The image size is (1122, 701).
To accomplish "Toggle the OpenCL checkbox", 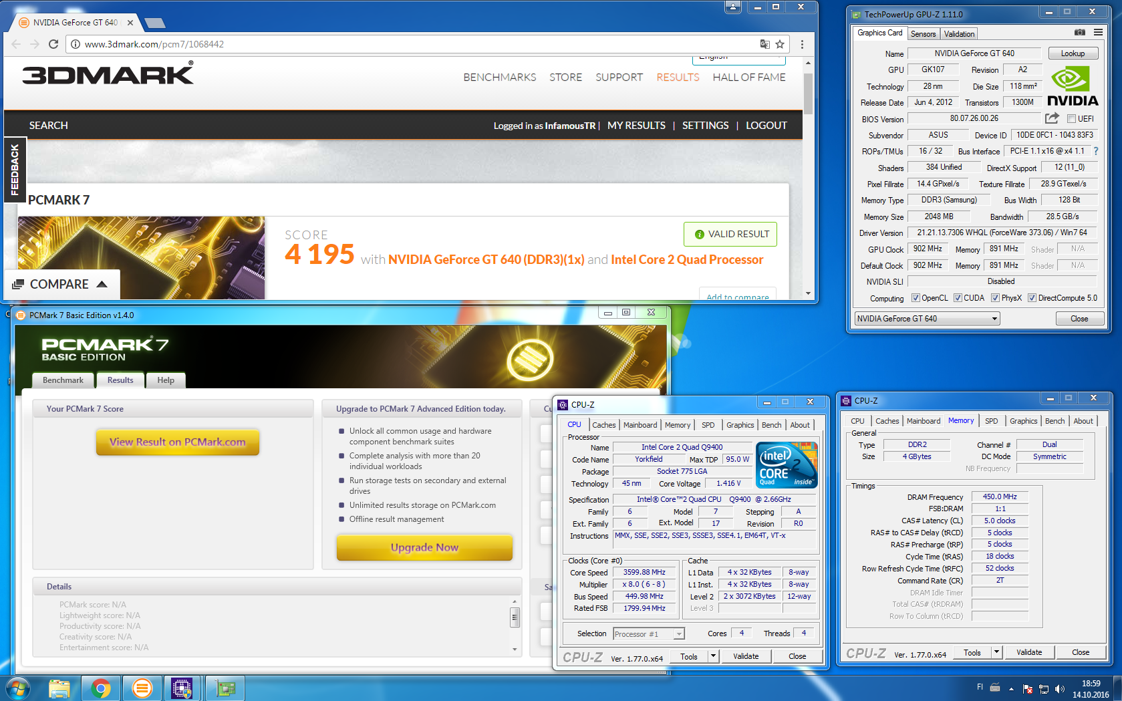I will point(916,298).
